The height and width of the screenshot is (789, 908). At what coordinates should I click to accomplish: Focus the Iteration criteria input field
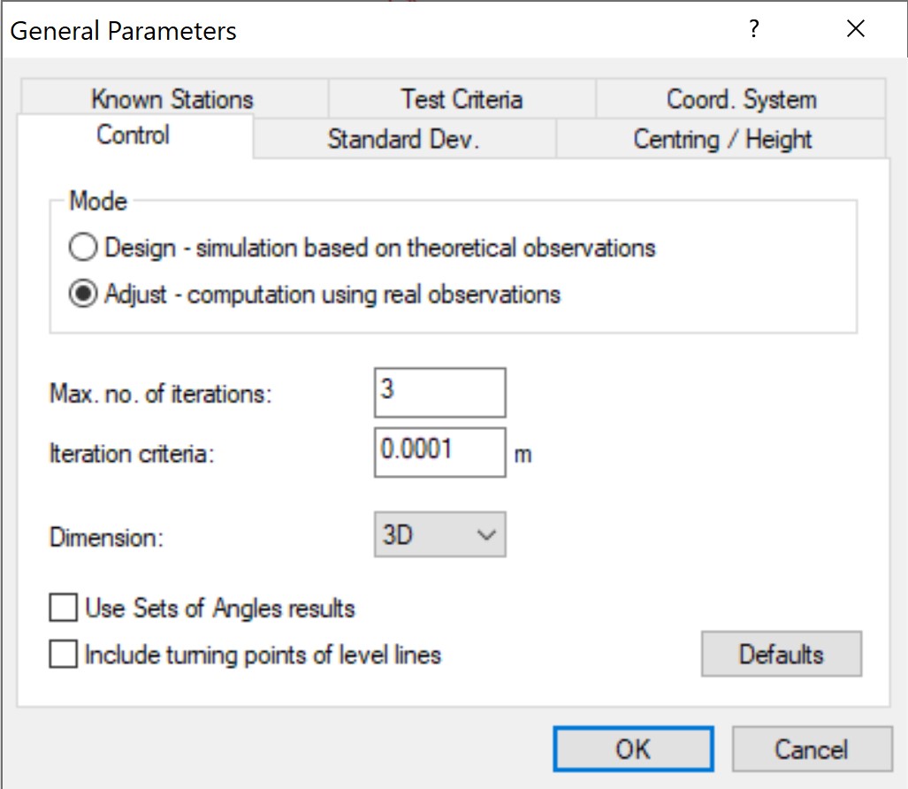(x=439, y=452)
